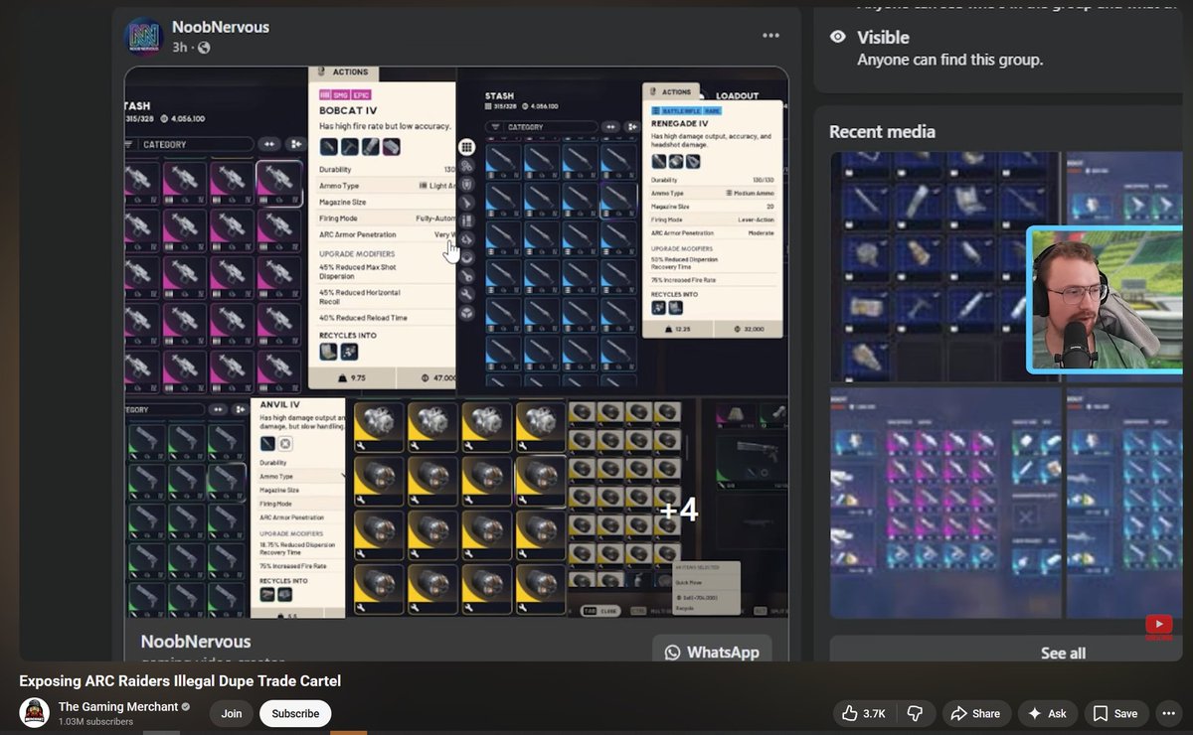Screen dimensions: 1193x735
Task: Click the 32.000 sell value on Renegade card
Action: pyautogui.click(x=753, y=328)
